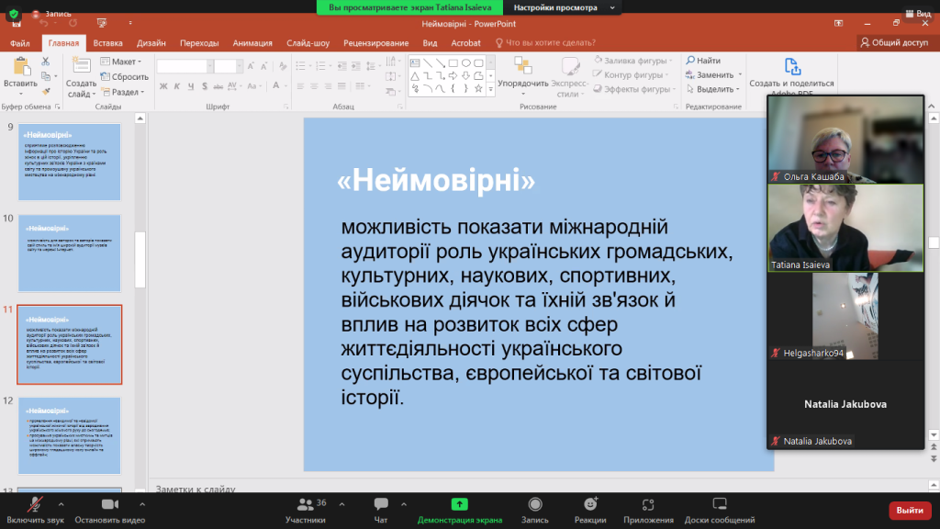Toggle underline Ч formatting
This screenshot has height=529, width=940.
coord(191,86)
